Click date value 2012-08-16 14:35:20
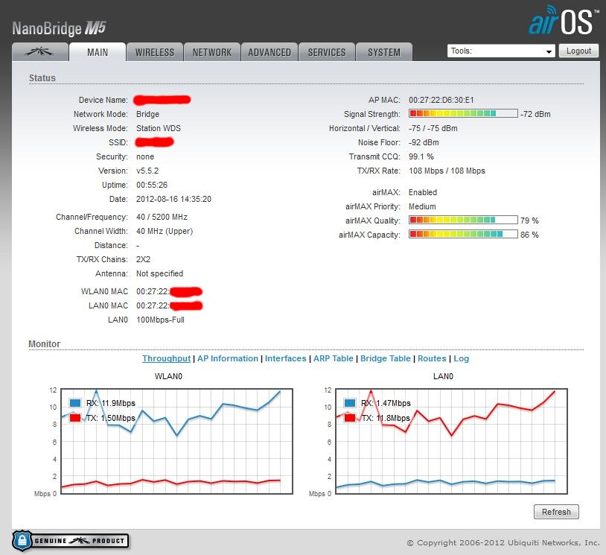The image size is (606, 555). coord(173,199)
